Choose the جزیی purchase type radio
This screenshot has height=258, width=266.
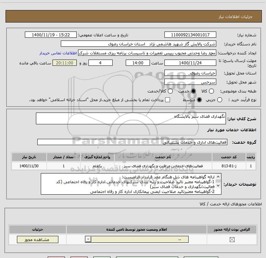point(220,100)
